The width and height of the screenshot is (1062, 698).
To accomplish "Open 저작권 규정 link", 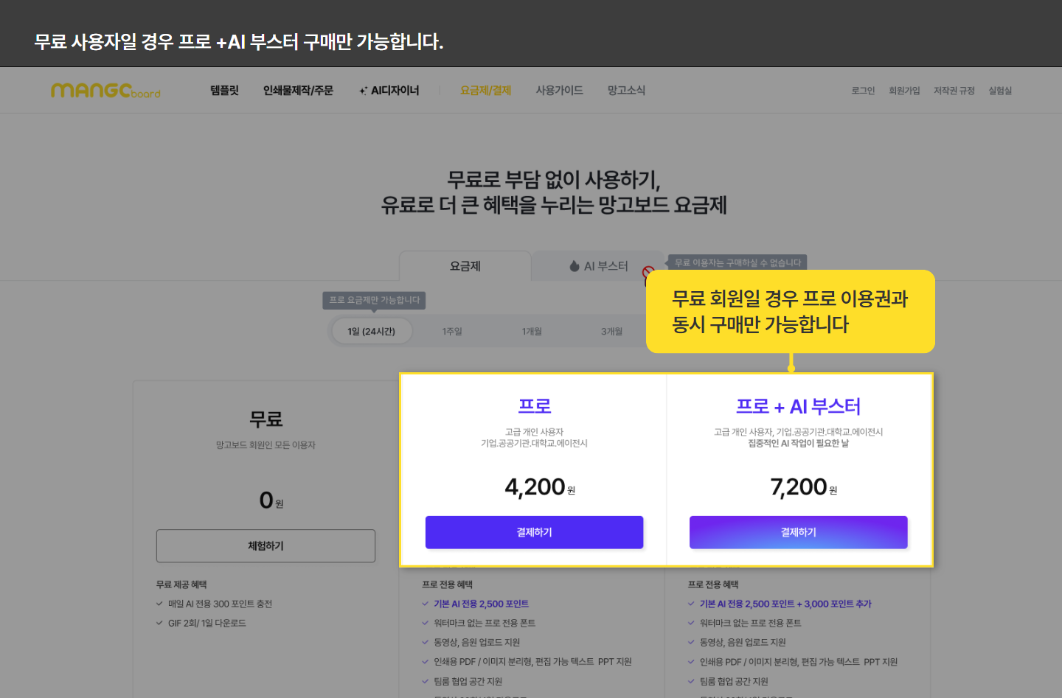I will coord(954,91).
